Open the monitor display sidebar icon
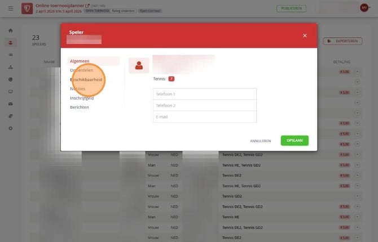 [10, 92]
